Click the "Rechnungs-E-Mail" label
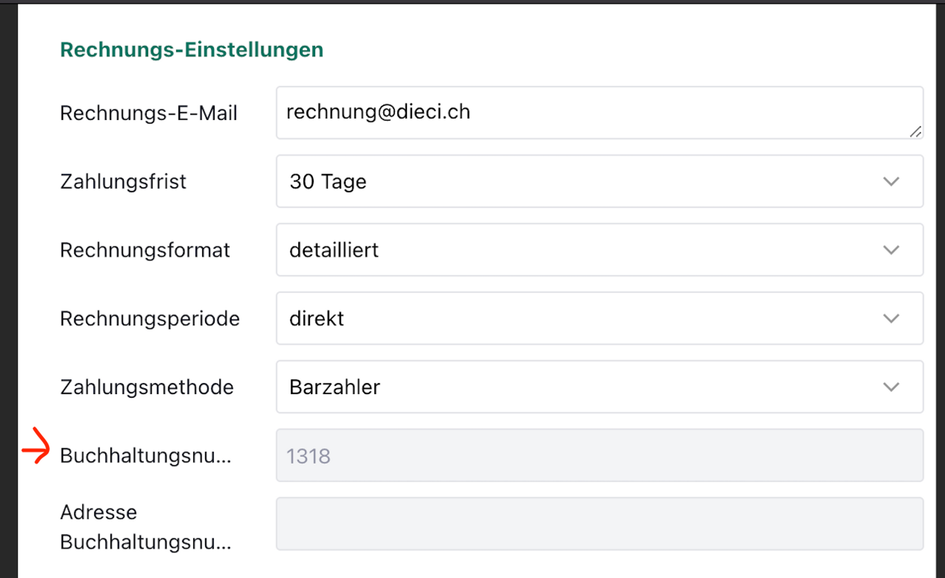This screenshot has height=578, width=945. coord(148,113)
